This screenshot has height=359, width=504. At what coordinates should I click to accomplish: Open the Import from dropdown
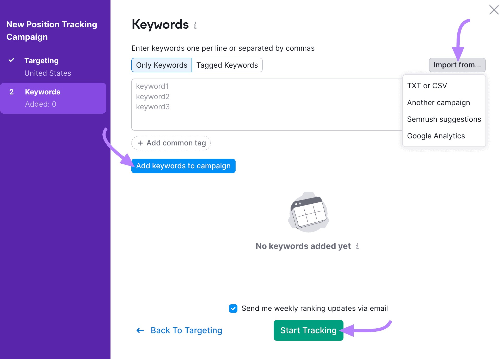point(457,65)
